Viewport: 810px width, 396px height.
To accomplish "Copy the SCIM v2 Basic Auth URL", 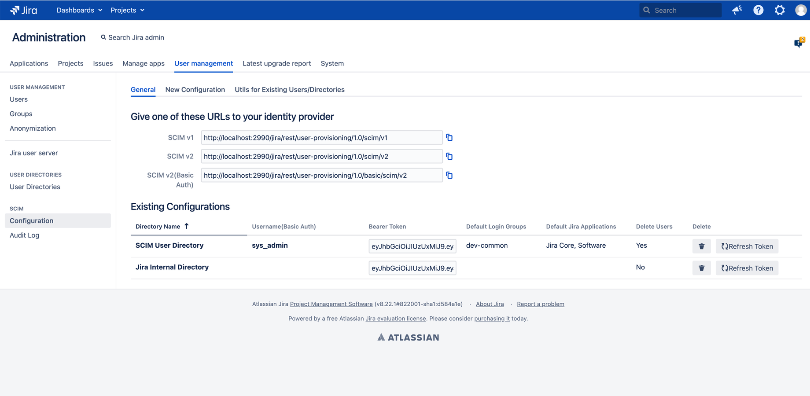I will click(x=449, y=176).
